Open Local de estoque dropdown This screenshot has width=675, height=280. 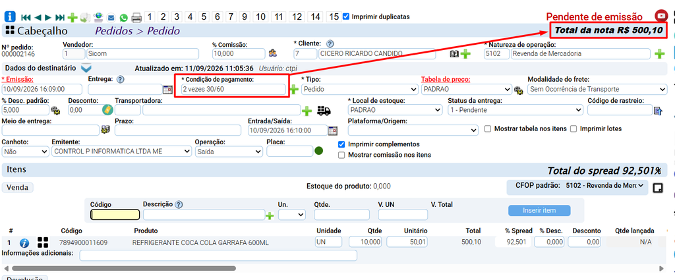click(x=396, y=109)
